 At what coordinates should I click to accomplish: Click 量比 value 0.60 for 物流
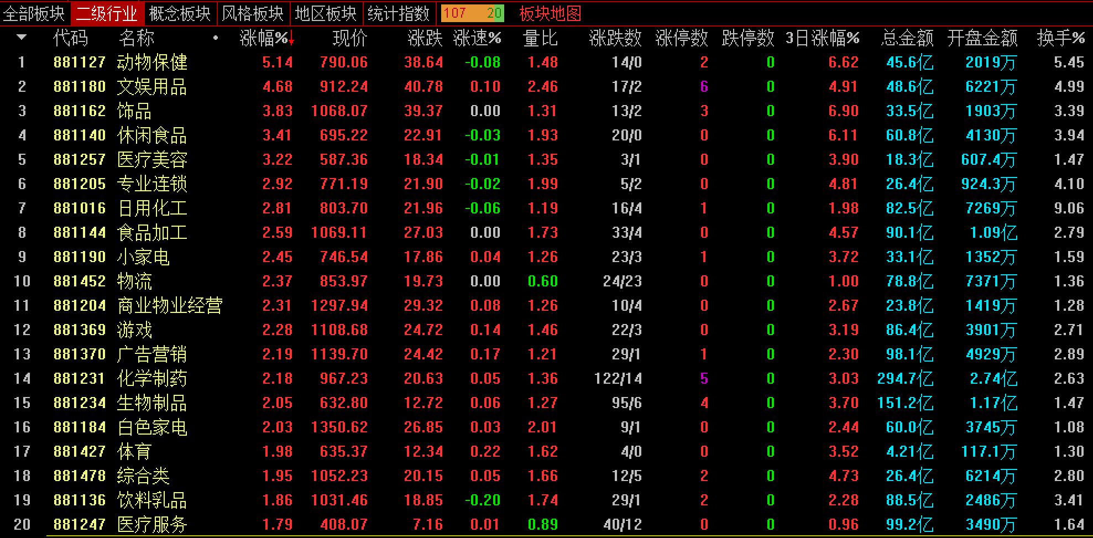tap(543, 281)
